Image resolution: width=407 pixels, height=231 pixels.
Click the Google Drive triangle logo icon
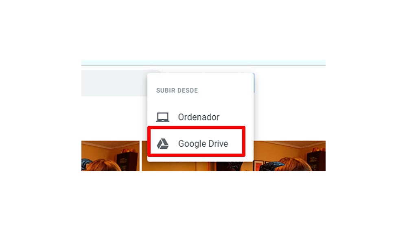coord(163,144)
